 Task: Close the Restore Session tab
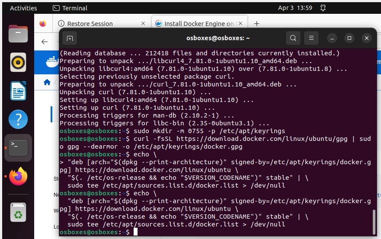pyautogui.click(x=143, y=23)
